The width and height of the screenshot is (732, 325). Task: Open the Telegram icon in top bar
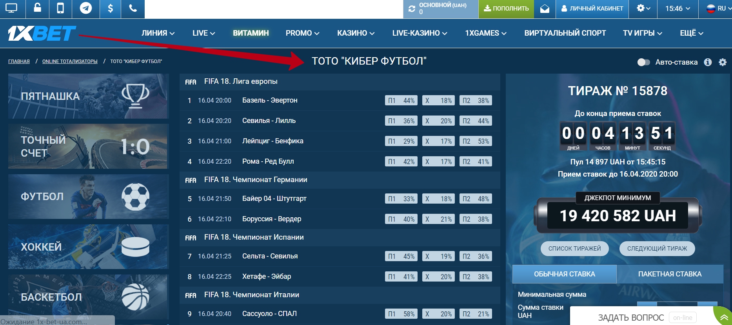85,8
